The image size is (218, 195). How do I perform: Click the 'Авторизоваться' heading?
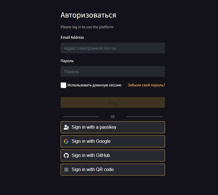88,15
